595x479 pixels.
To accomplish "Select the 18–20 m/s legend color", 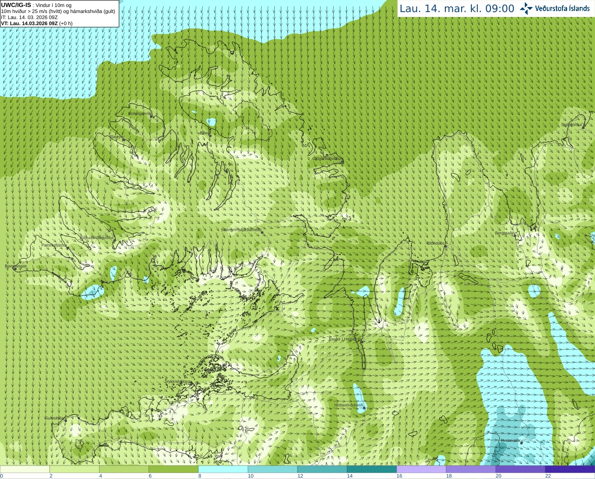I will [x=471, y=469].
